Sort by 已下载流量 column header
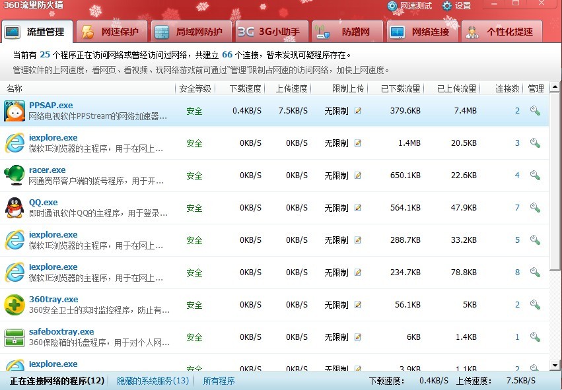 pyautogui.click(x=400, y=88)
